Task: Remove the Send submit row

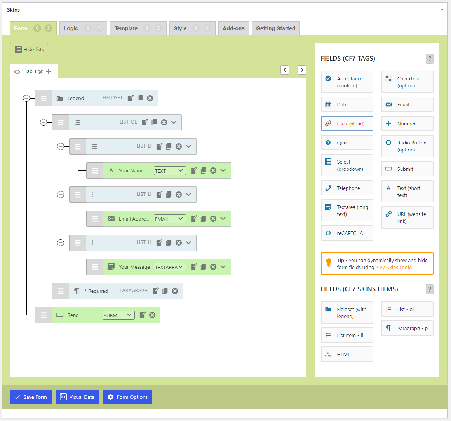Action: pyautogui.click(x=152, y=315)
